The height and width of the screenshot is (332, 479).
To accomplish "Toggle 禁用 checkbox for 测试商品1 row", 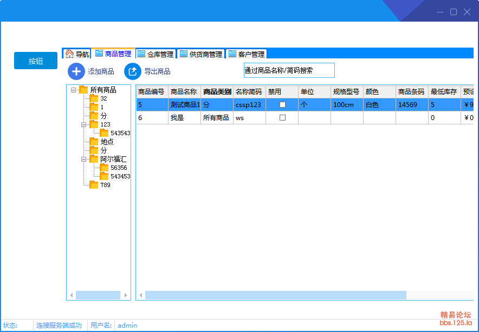I will (282, 104).
